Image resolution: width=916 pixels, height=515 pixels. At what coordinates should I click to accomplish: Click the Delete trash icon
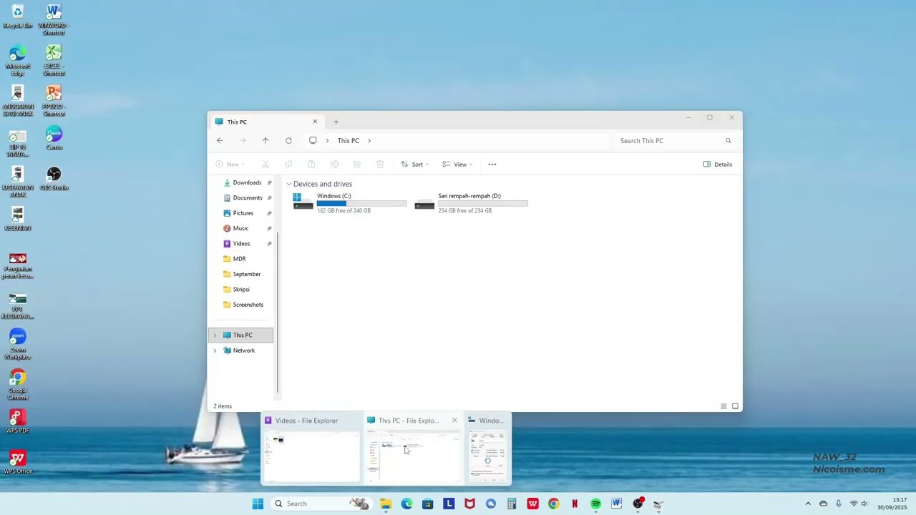pos(380,165)
